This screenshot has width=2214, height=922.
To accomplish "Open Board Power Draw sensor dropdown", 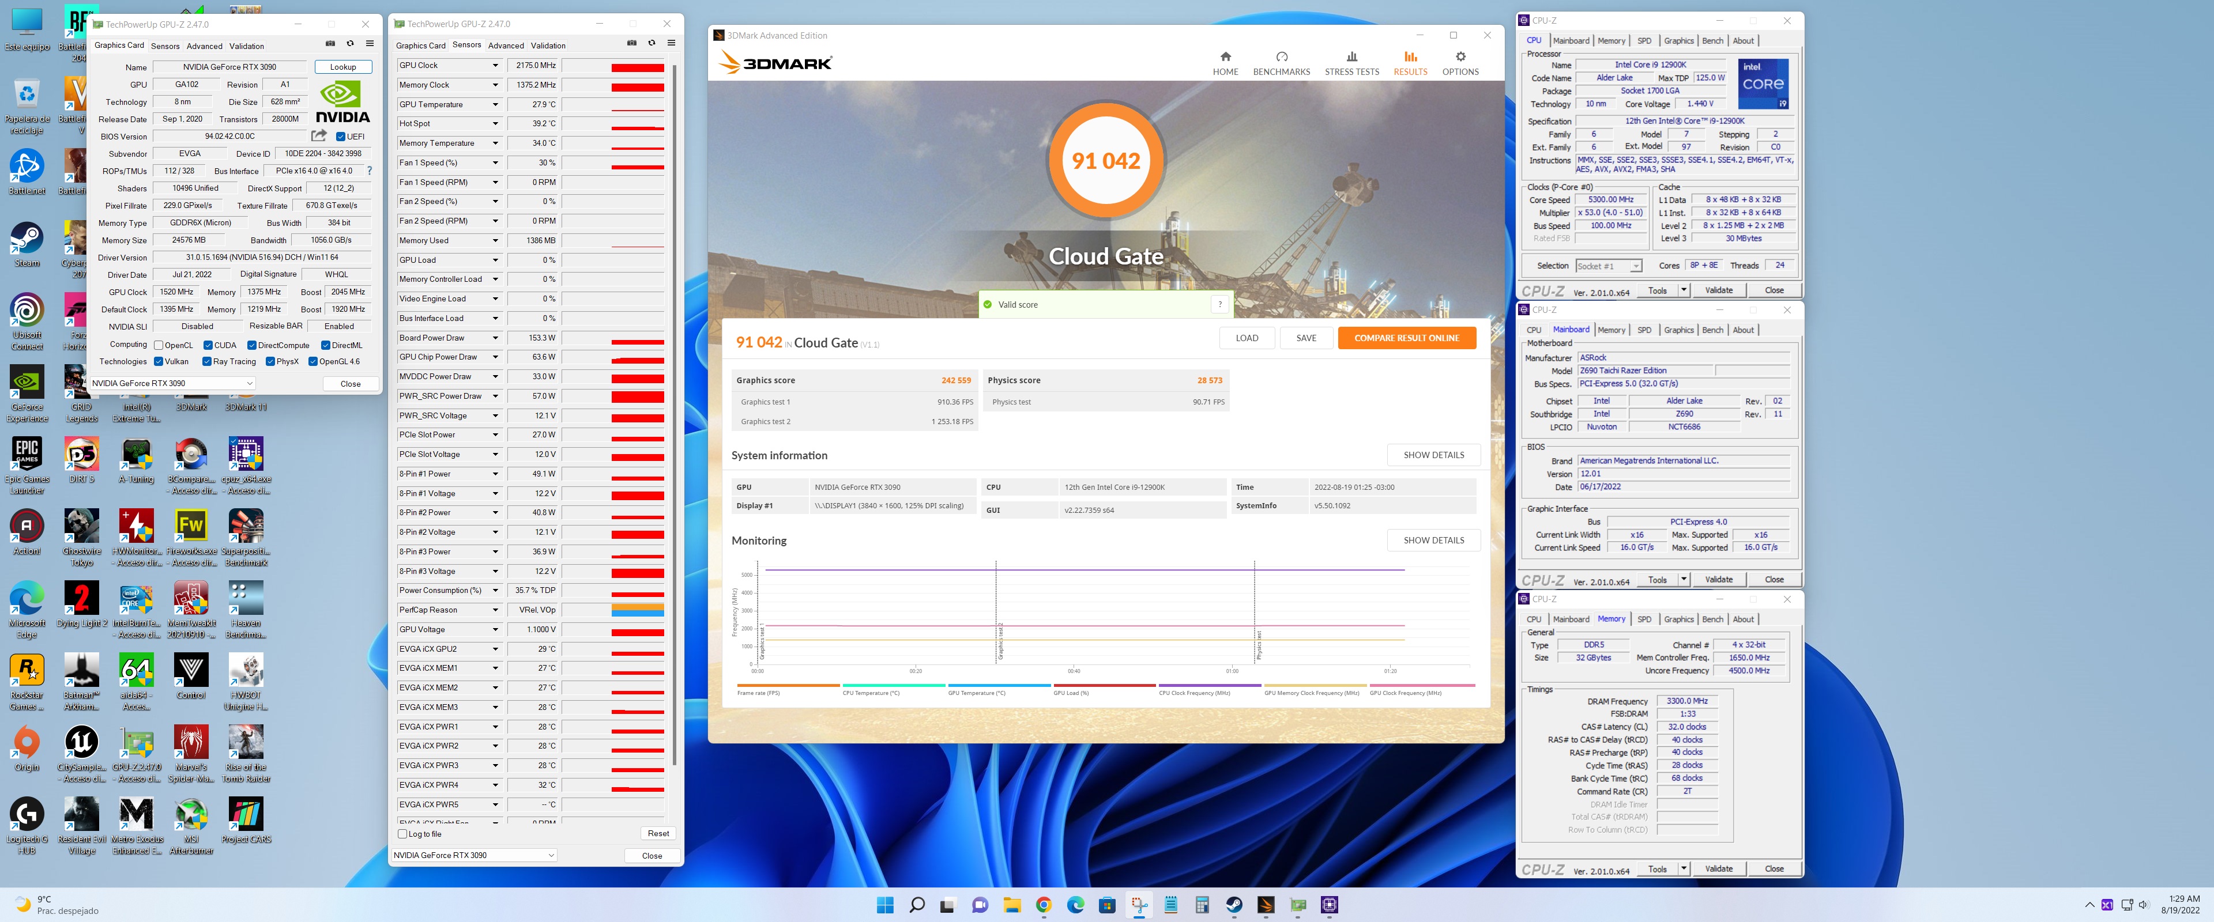I will point(495,338).
